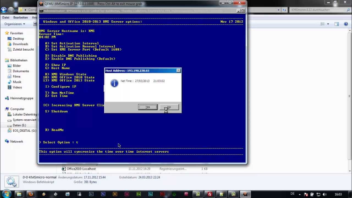Open Adobe Photoshop taskbar icon
The image size is (352, 198).
pos(103,194)
